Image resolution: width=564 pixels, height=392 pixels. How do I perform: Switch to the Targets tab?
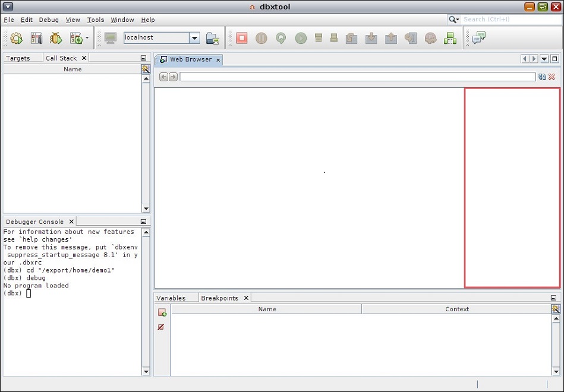coord(18,58)
